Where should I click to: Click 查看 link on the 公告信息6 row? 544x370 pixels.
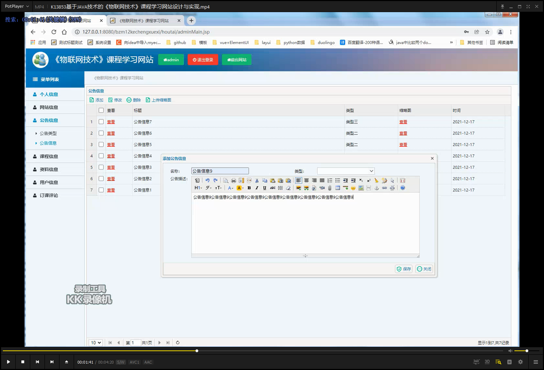point(111,133)
